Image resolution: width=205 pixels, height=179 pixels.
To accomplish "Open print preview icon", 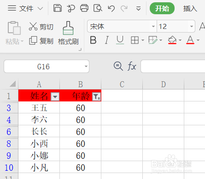I will coord(98,8).
